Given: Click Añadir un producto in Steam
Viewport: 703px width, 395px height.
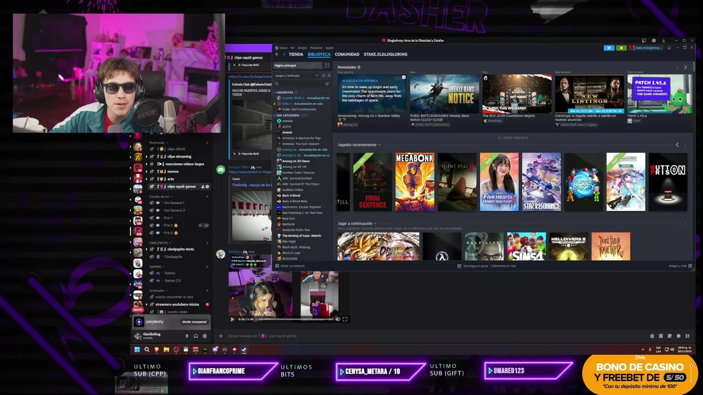Looking at the screenshot, I should pyautogui.click(x=290, y=266).
